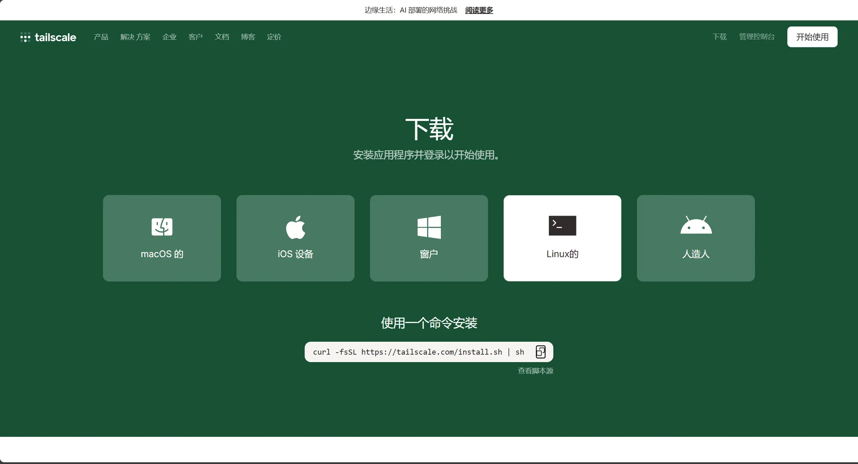Open 文档 in the header

222,37
